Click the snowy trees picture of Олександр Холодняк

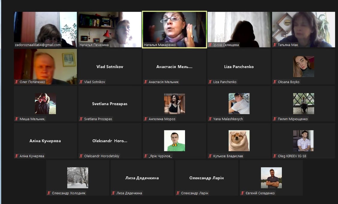coord(78,178)
